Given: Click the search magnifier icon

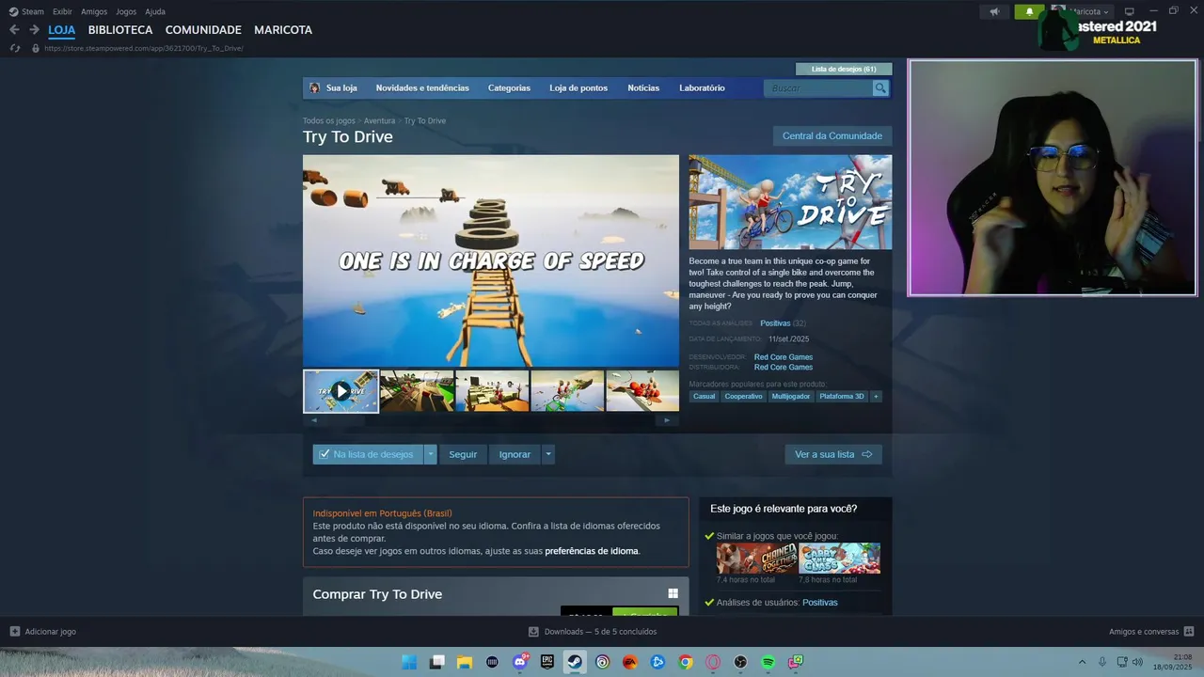Looking at the screenshot, I should tap(880, 87).
